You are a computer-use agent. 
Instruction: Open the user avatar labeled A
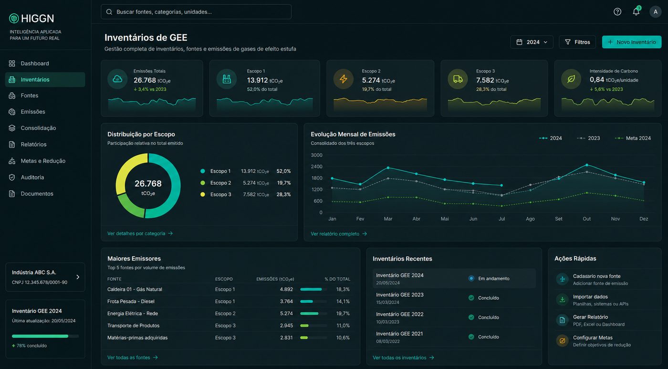[x=656, y=11]
